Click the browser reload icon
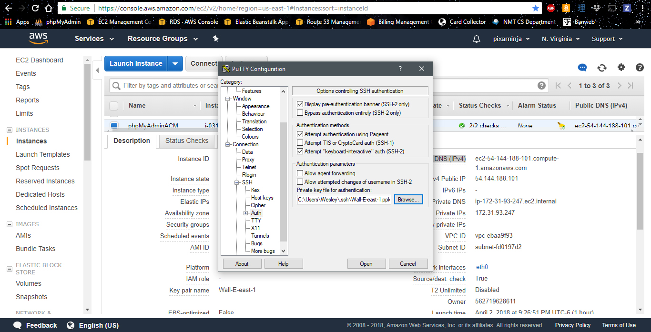This screenshot has height=332, width=651. coord(36,8)
